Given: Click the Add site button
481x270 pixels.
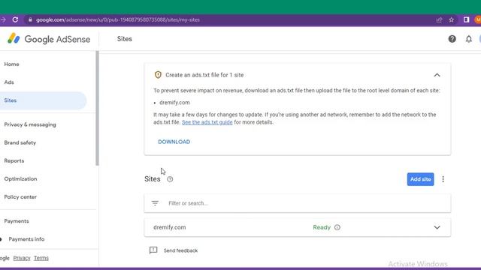Looking at the screenshot, I should (x=420, y=179).
